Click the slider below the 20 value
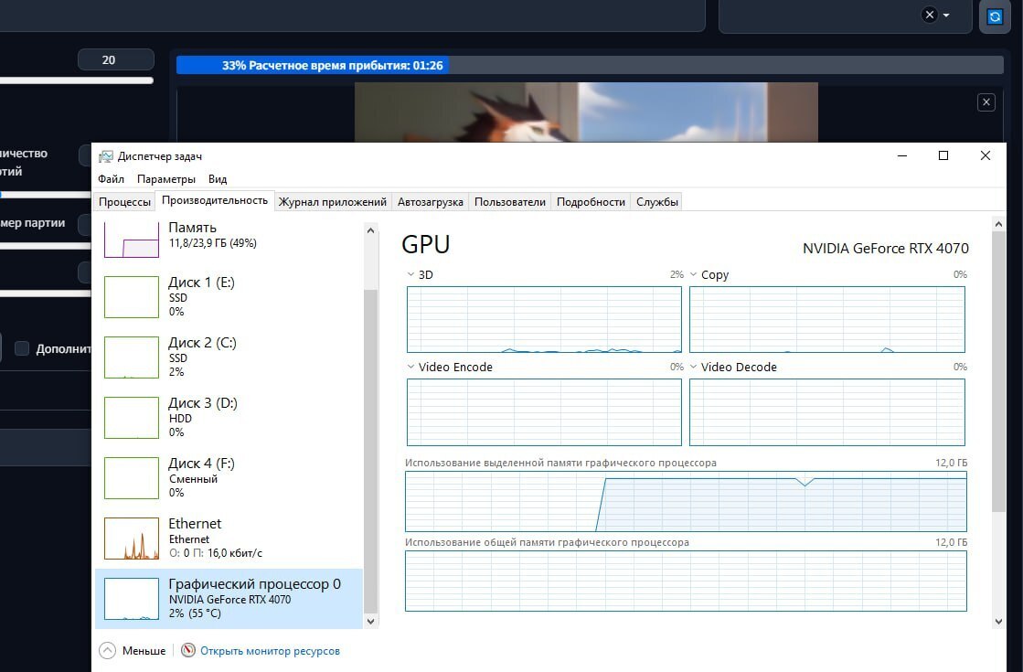1023x672 pixels. pyautogui.click(x=76, y=80)
